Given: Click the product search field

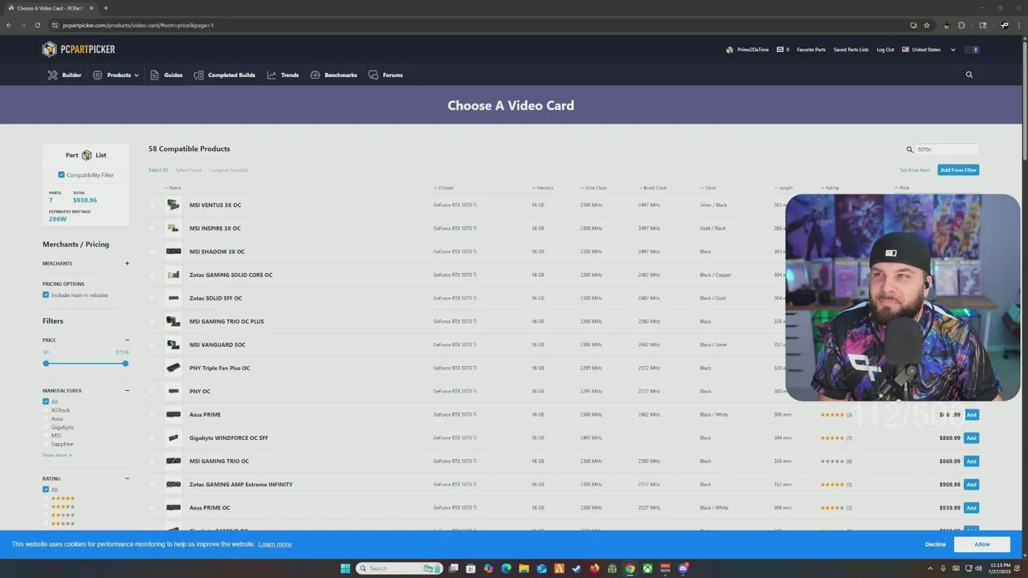Looking at the screenshot, I should pyautogui.click(x=947, y=149).
